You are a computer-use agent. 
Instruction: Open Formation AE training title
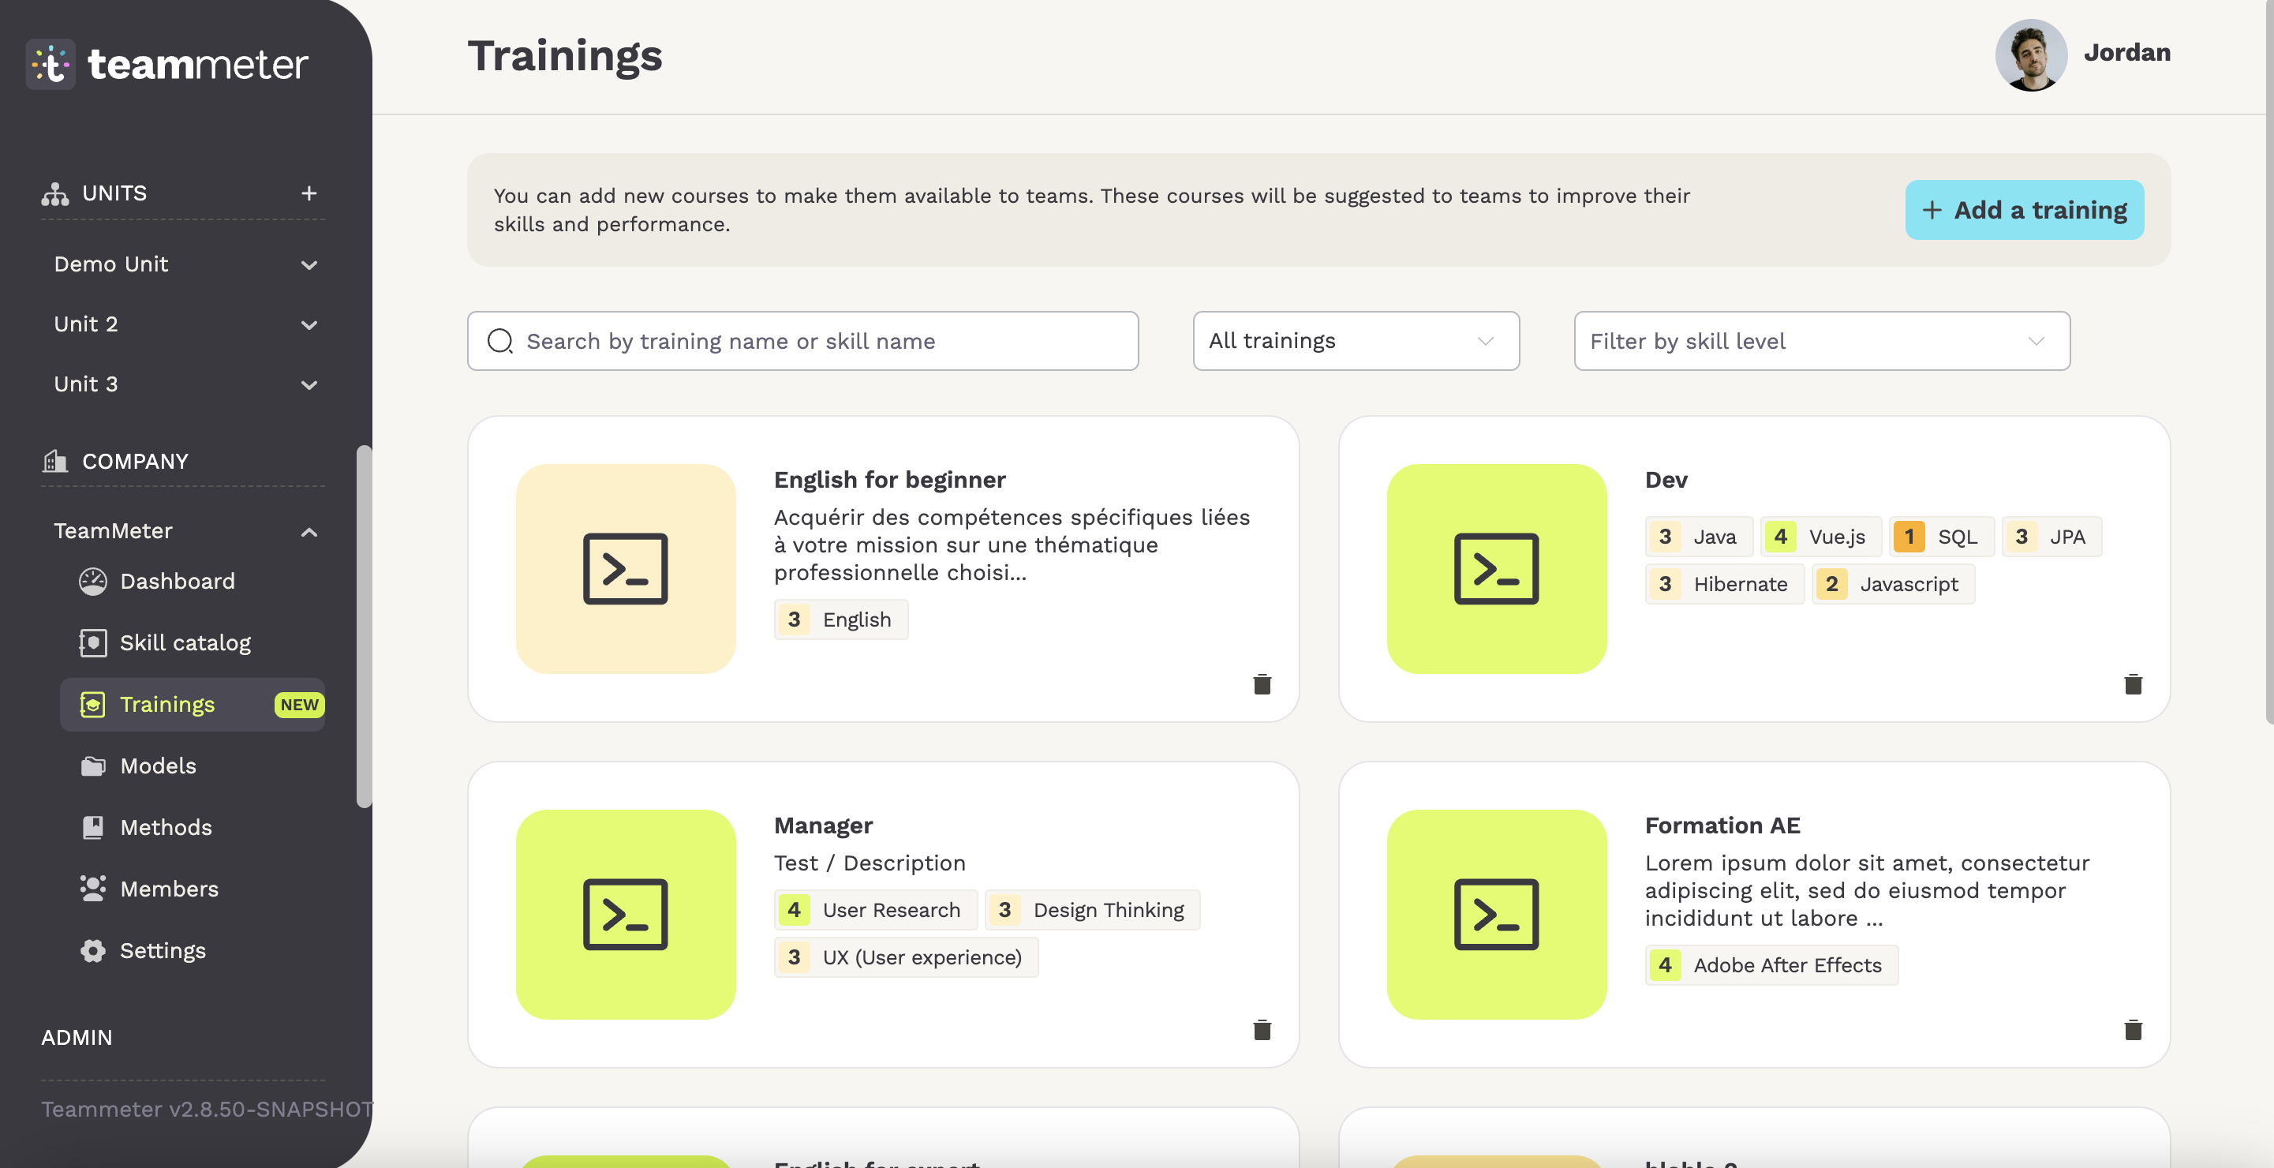(1722, 825)
